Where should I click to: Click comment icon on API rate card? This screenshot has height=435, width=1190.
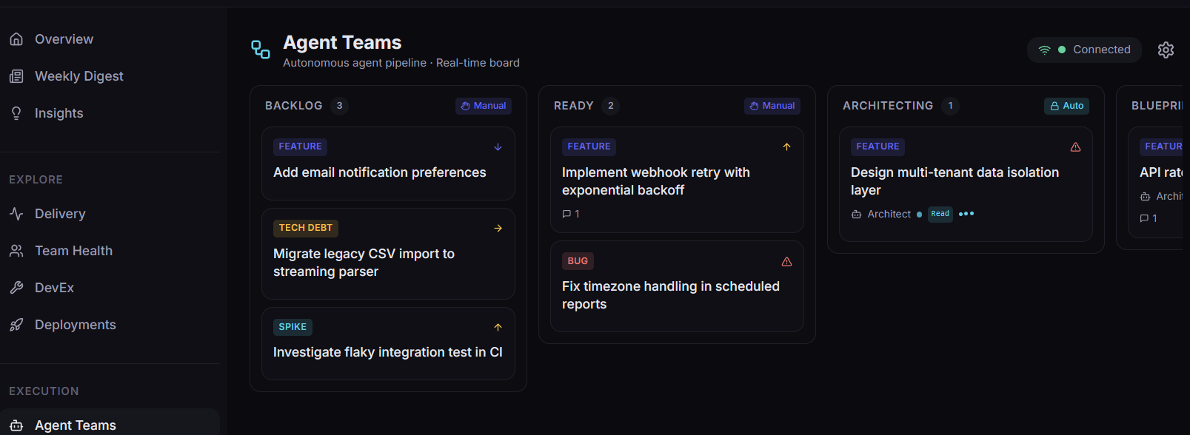(x=1144, y=218)
